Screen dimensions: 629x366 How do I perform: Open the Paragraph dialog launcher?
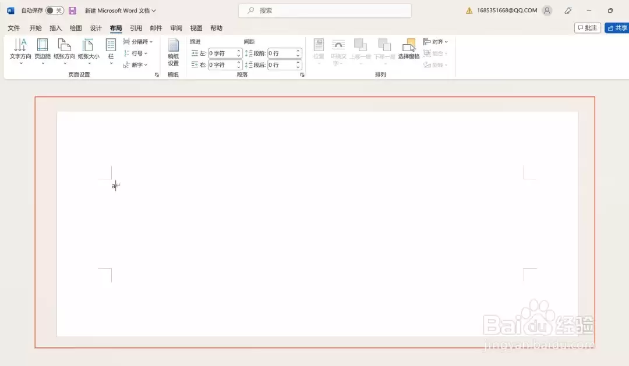302,75
